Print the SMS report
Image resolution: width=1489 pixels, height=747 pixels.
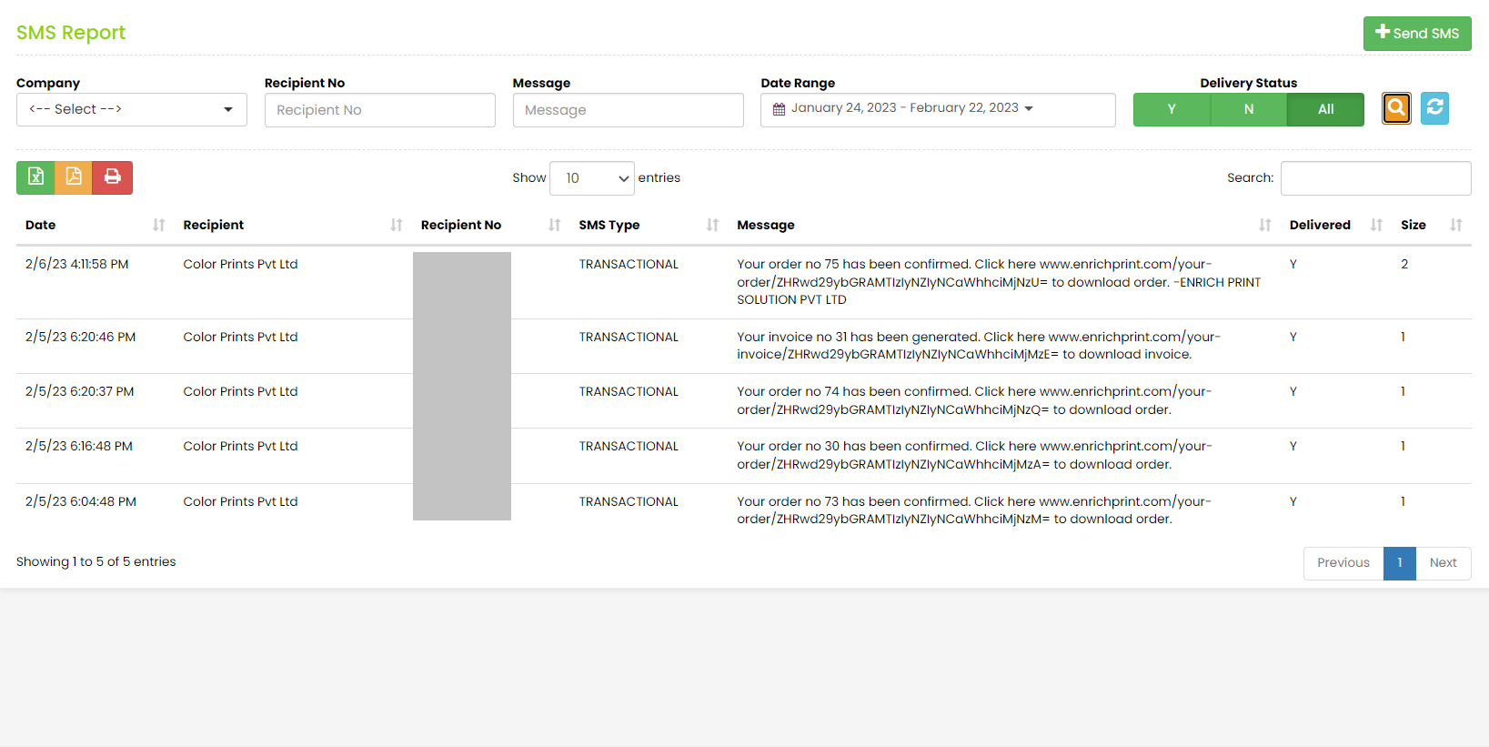112,177
